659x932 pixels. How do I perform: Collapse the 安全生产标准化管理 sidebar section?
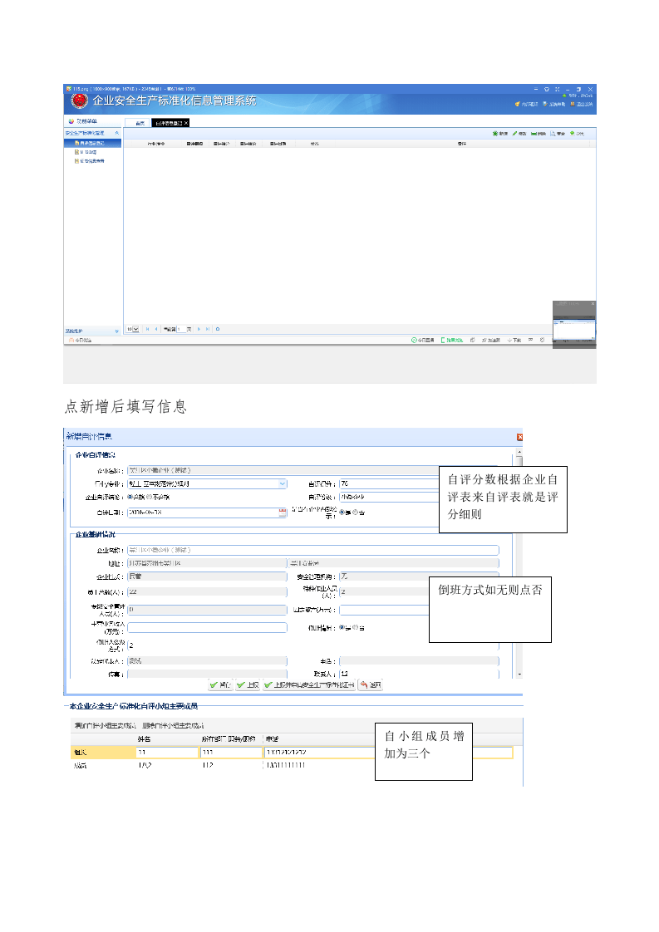click(116, 133)
